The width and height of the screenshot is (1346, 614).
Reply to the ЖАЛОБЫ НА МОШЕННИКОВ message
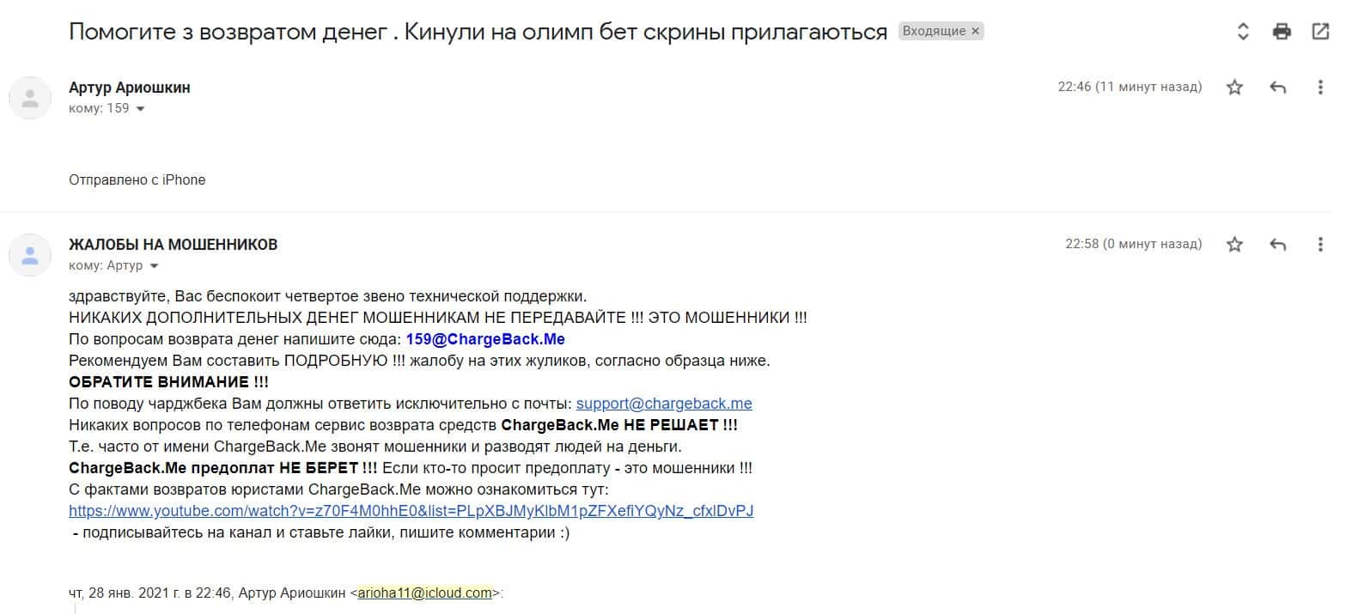pyautogui.click(x=1277, y=244)
